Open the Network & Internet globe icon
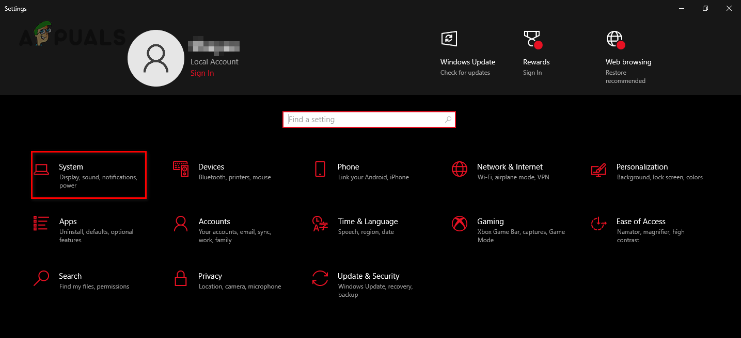Viewport: 741px width, 338px height. pos(460,169)
